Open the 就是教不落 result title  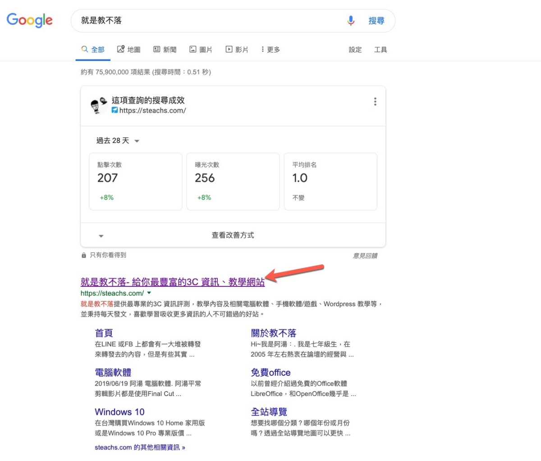173,282
